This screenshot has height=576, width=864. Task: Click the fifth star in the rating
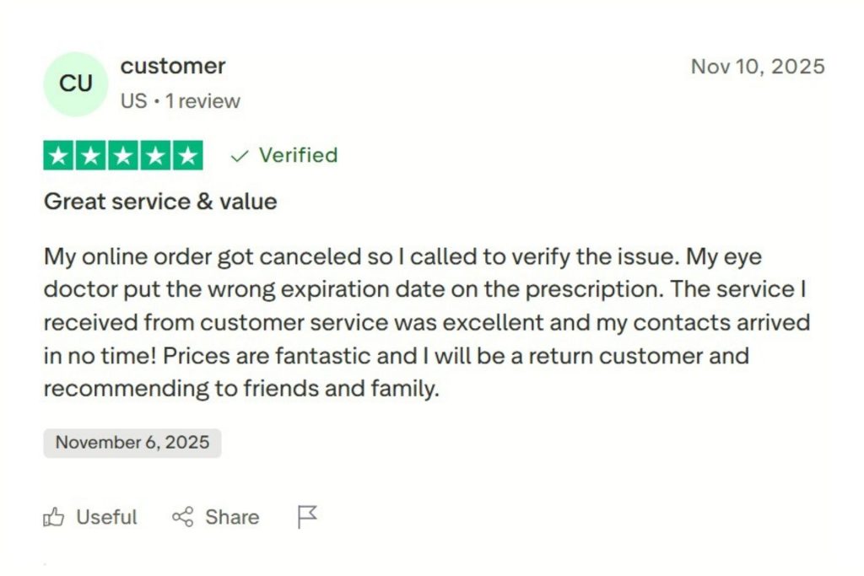(x=186, y=155)
